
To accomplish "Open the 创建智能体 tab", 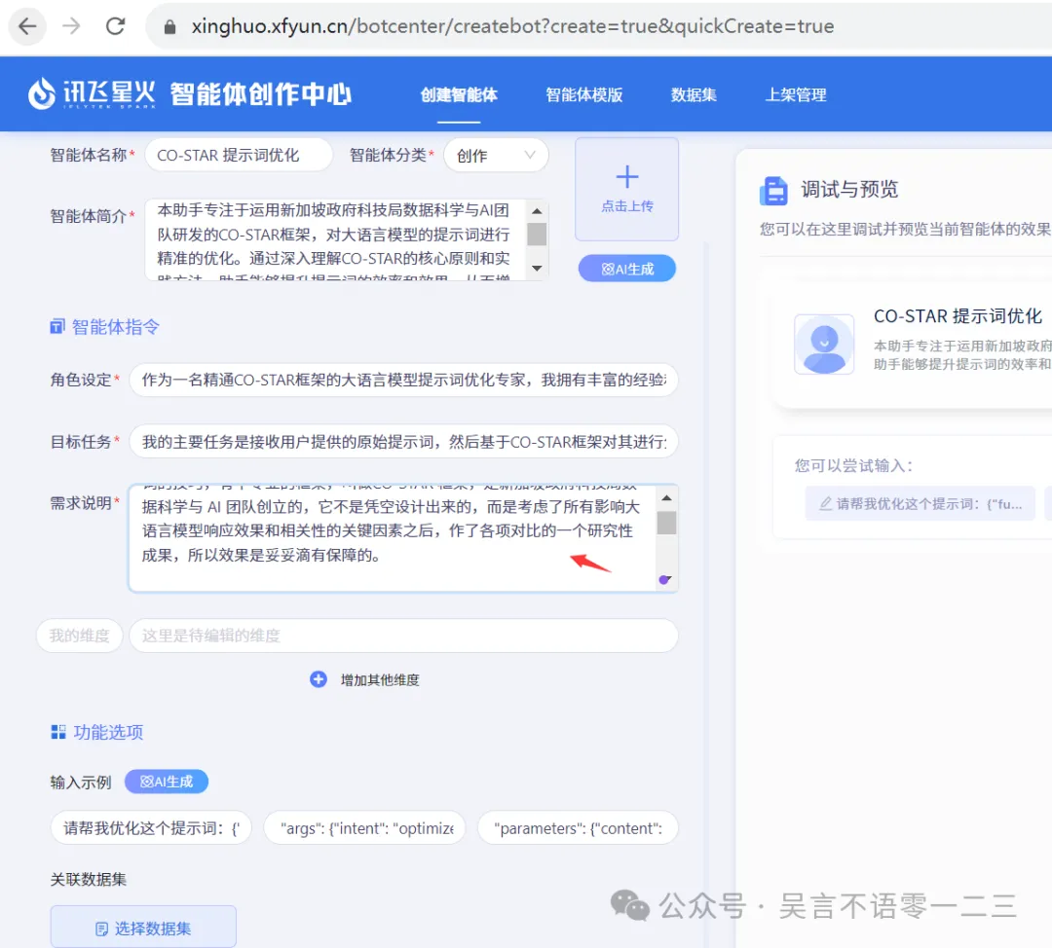I will (459, 95).
